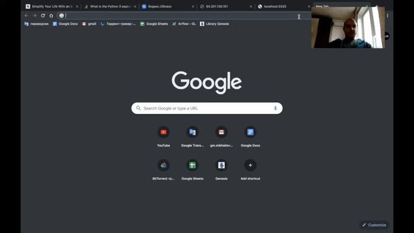Start voice search with the microphone icon
This screenshot has height=233, width=414.
tap(275, 108)
